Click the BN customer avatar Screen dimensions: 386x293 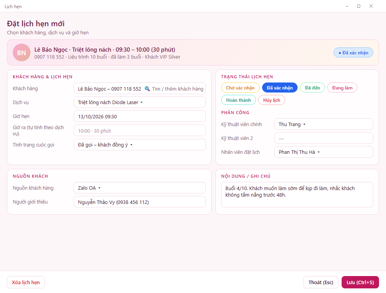(x=22, y=52)
